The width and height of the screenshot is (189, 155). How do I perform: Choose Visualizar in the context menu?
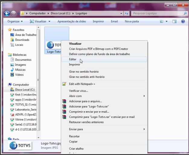point(104,44)
